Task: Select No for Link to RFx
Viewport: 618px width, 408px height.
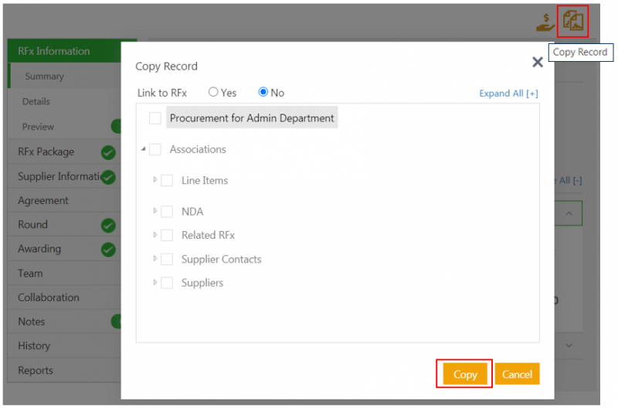Action: [263, 93]
